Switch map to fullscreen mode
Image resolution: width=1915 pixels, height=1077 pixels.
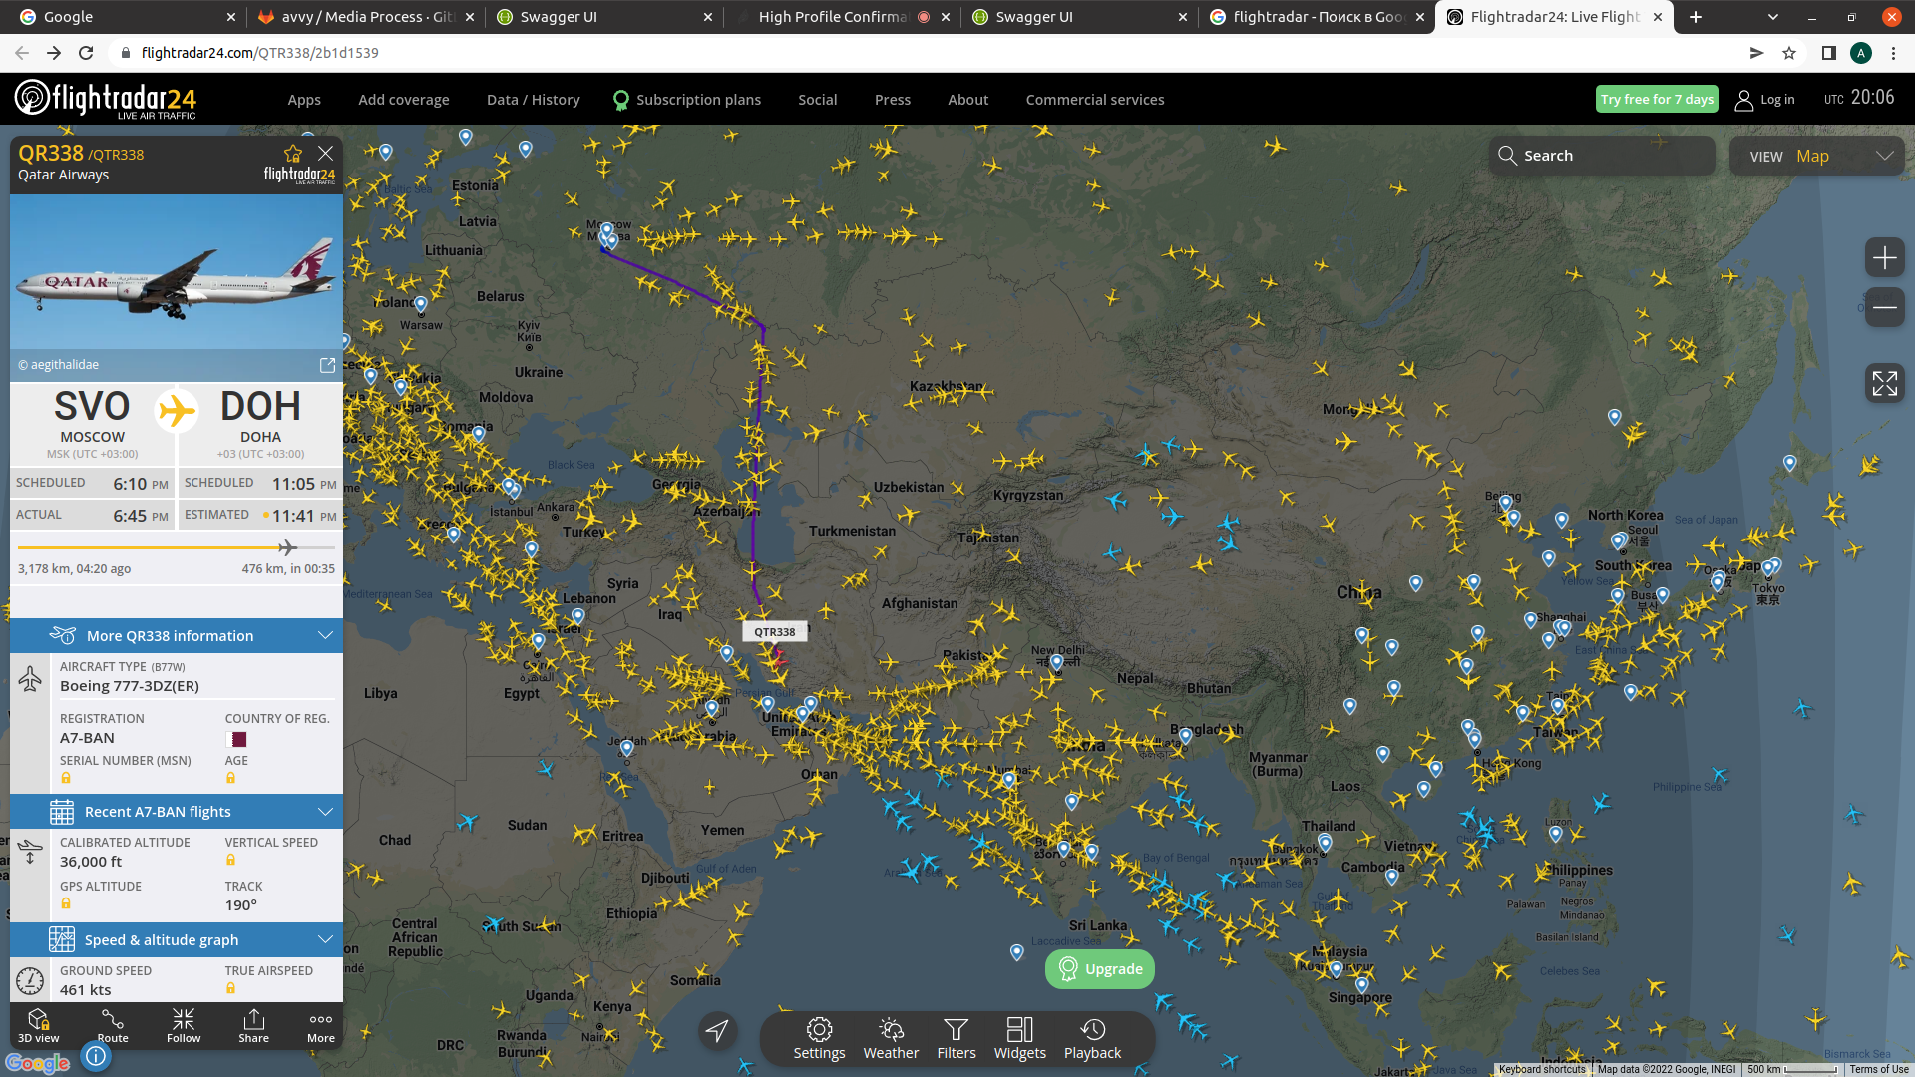pyautogui.click(x=1884, y=383)
